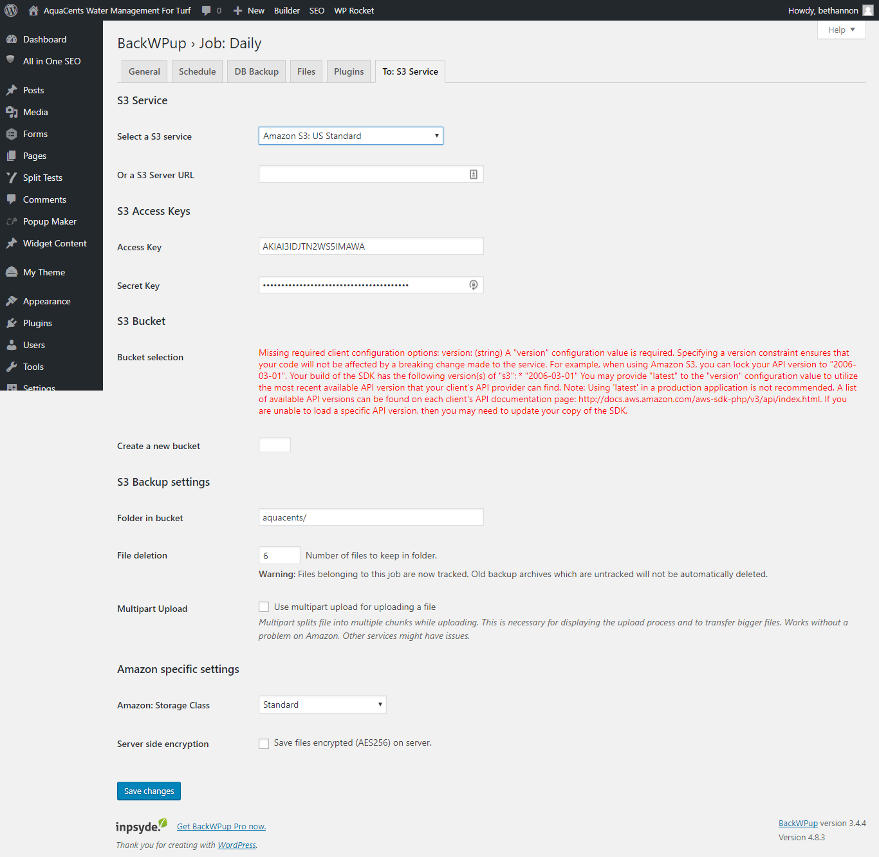This screenshot has height=857, width=879.
Task: Enable multipart upload checkbox
Action: [x=264, y=607]
